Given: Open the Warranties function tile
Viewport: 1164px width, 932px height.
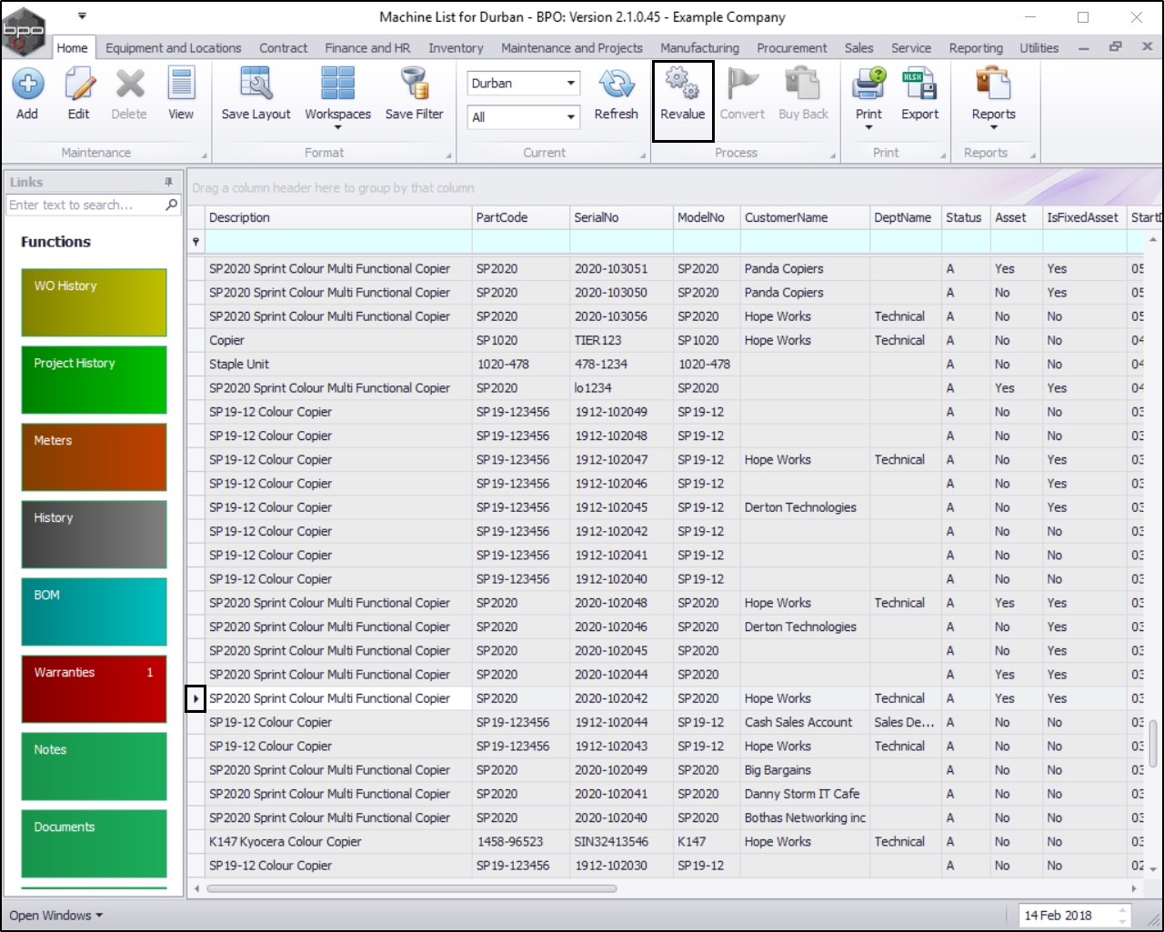Looking at the screenshot, I should 94,688.
